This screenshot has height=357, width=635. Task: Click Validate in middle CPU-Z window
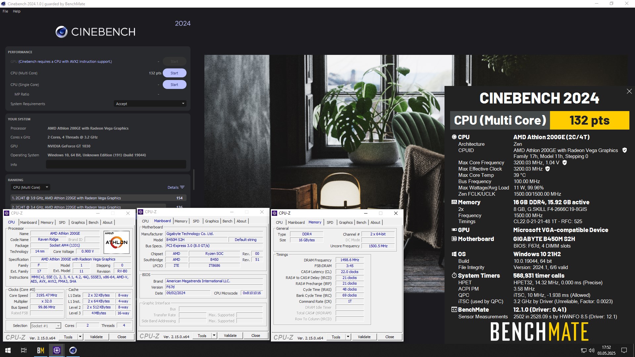point(230,336)
